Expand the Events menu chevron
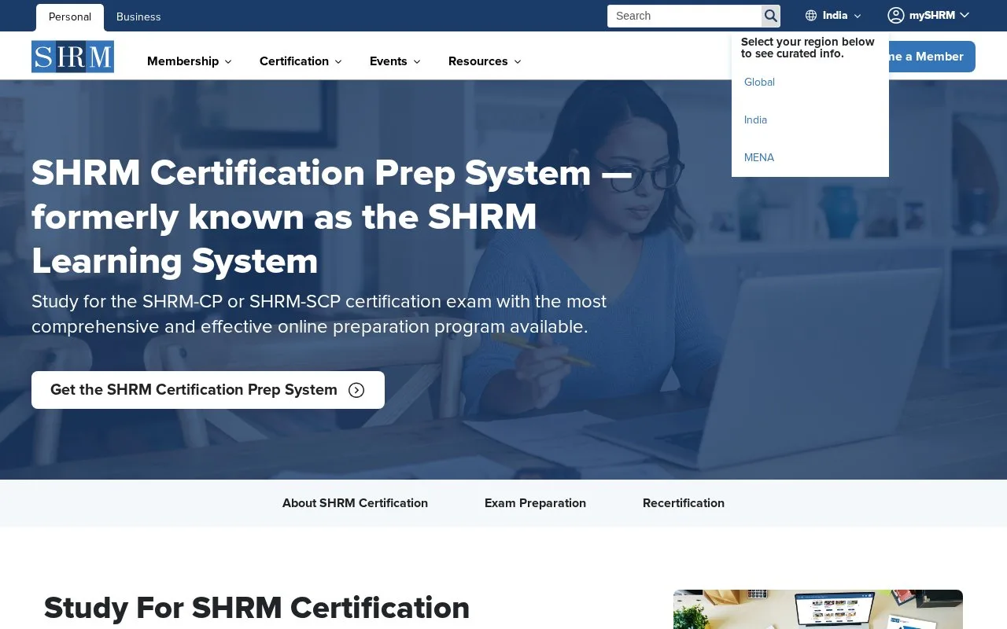1007x629 pixels. point(417,61)
